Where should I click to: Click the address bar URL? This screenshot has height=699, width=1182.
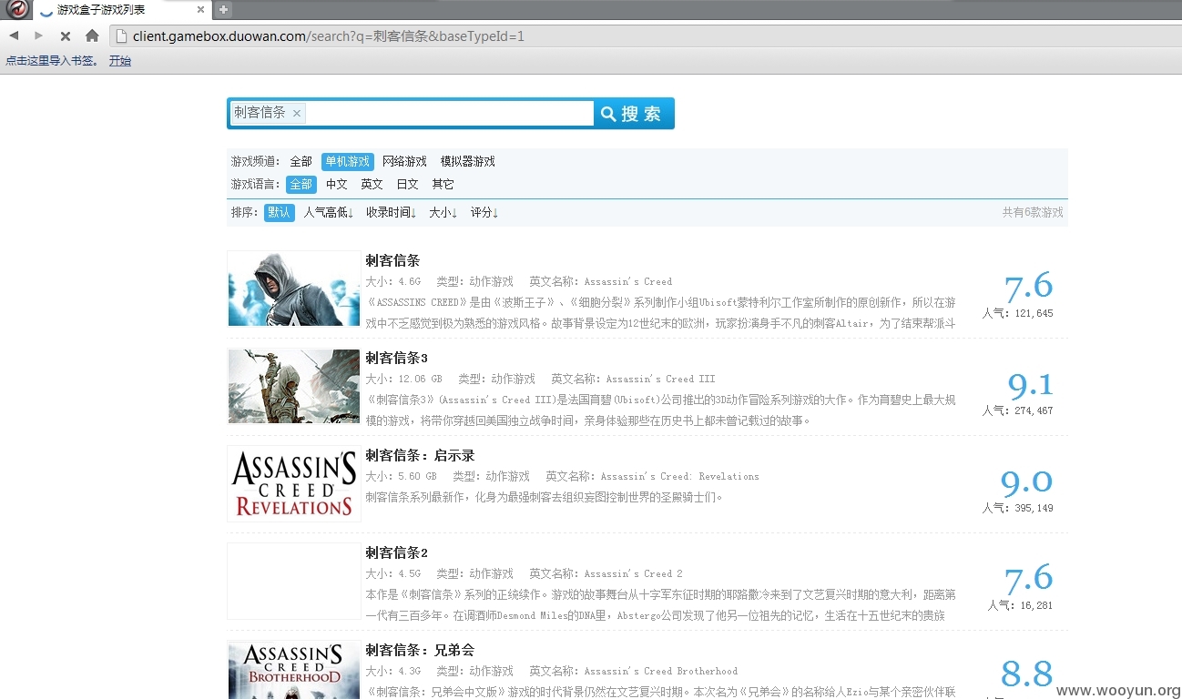point(328,36)
